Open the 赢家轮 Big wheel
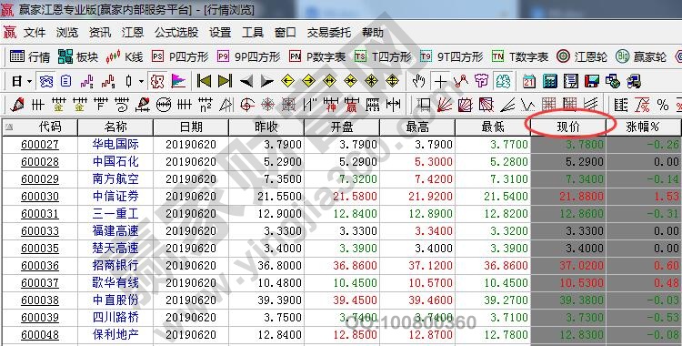 pos(641,56)
